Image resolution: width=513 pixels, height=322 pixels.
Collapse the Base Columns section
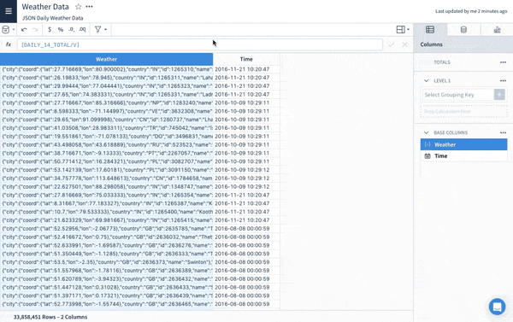426,132
